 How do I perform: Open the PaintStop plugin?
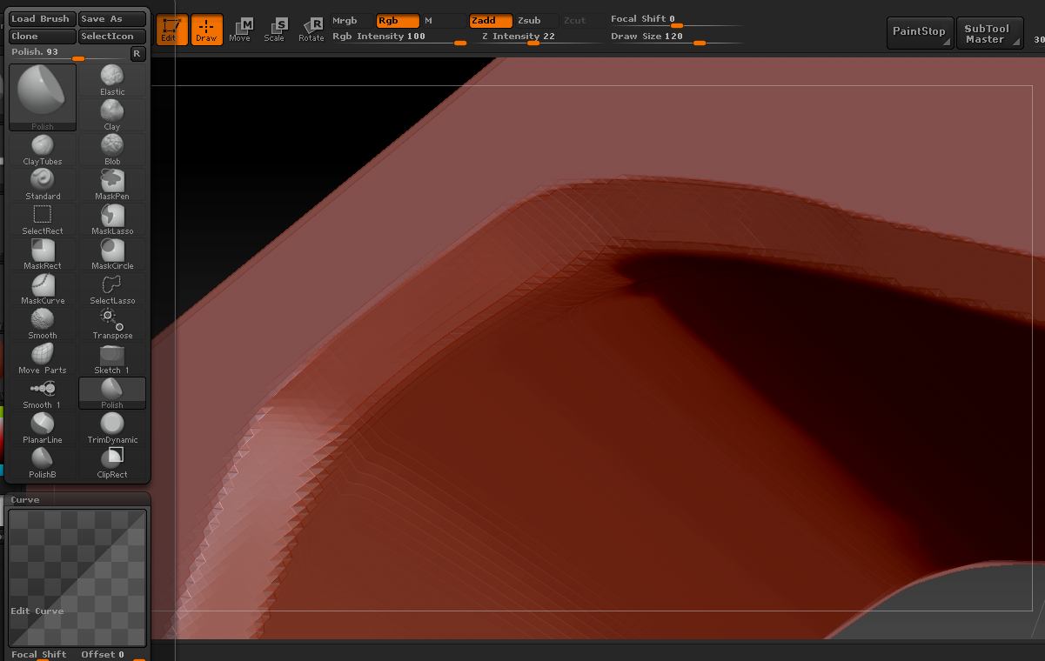pyautogui.click(x=920, y=32)
